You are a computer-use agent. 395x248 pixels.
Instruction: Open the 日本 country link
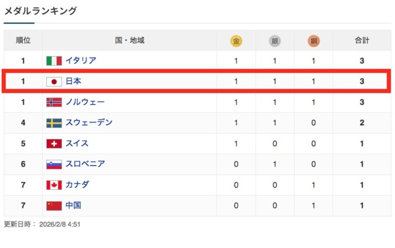click(x=73, y=81)
